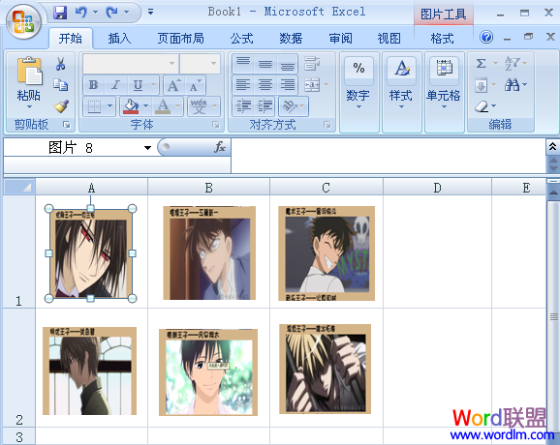
Task: Align text right
Action: click(287, 85)
